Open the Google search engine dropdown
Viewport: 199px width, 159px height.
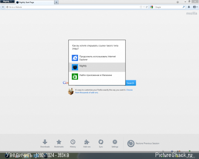pyautogui.click(x=152, y=7)
